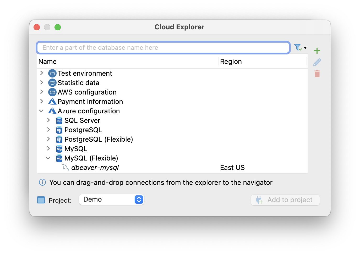This screenshot has width=360, height=255.
Task: Collapse the Azure configuration node
Action: (x=41, y=111)
